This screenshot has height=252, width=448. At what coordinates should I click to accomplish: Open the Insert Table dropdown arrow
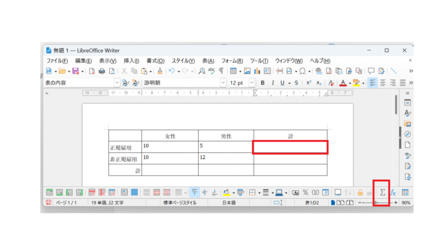240,71
